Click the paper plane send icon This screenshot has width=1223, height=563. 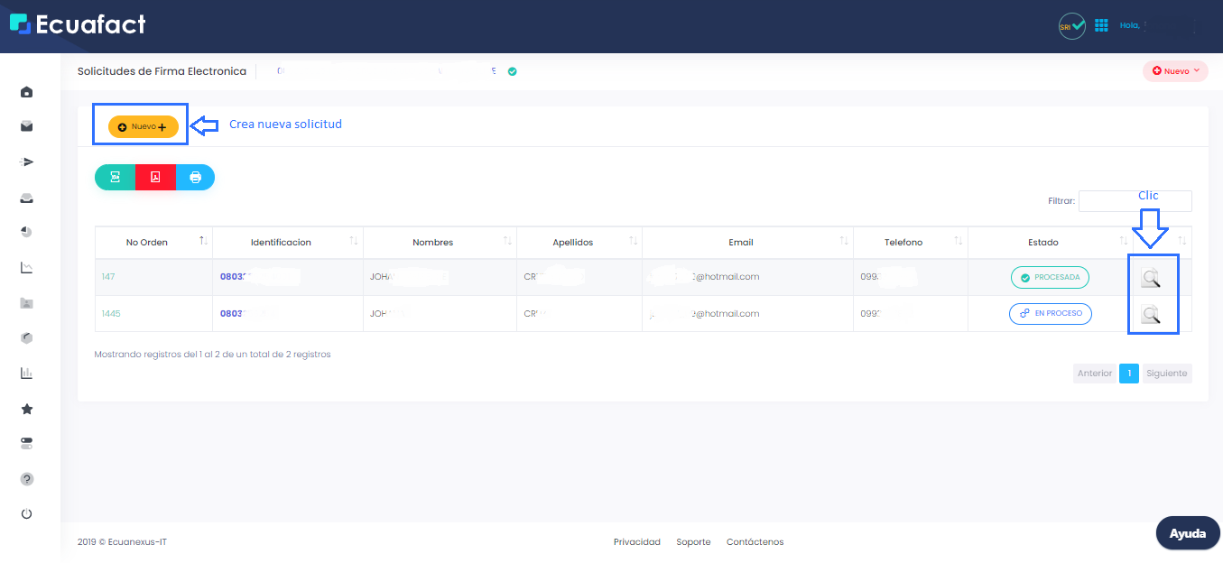27,162
